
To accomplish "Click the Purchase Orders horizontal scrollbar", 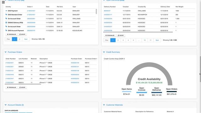I will click(x=23, y=84).
